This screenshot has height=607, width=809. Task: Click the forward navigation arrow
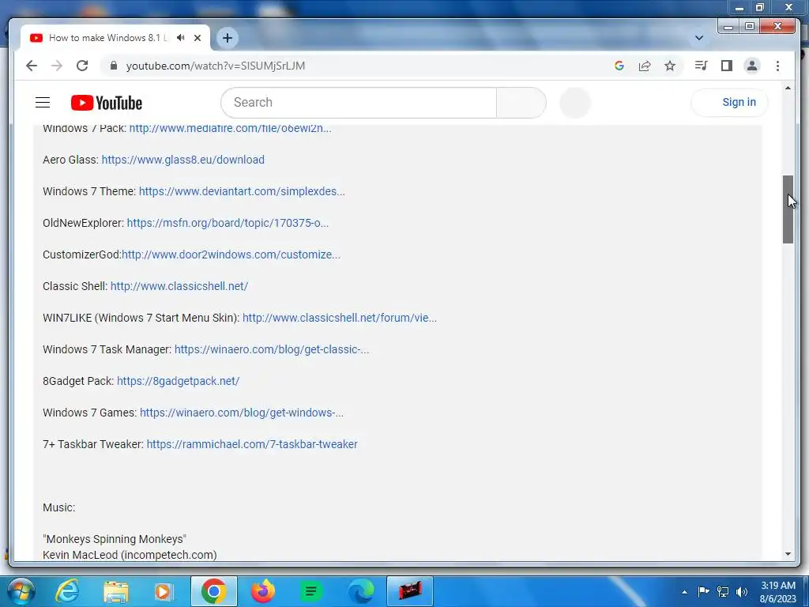(57, 66)
